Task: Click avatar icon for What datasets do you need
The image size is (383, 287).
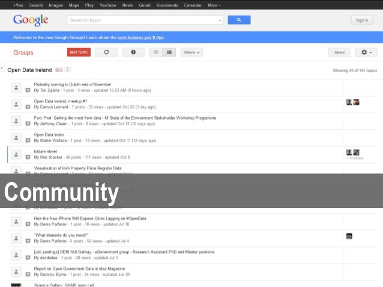Action: pyautogui.click(x=16, y=238)
